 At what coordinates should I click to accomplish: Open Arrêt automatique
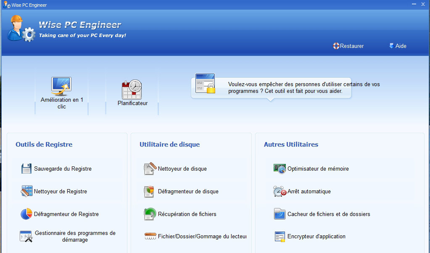tap(309, 191)
